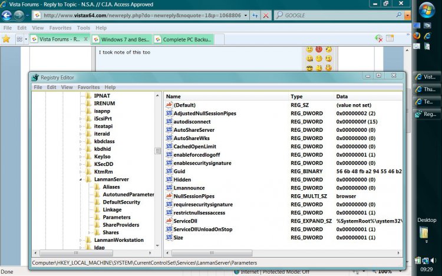Switch to Complete PC Backu... tab
Image resolution: width=442 pixels, height=276 pixels.
(x=183, y=39)
